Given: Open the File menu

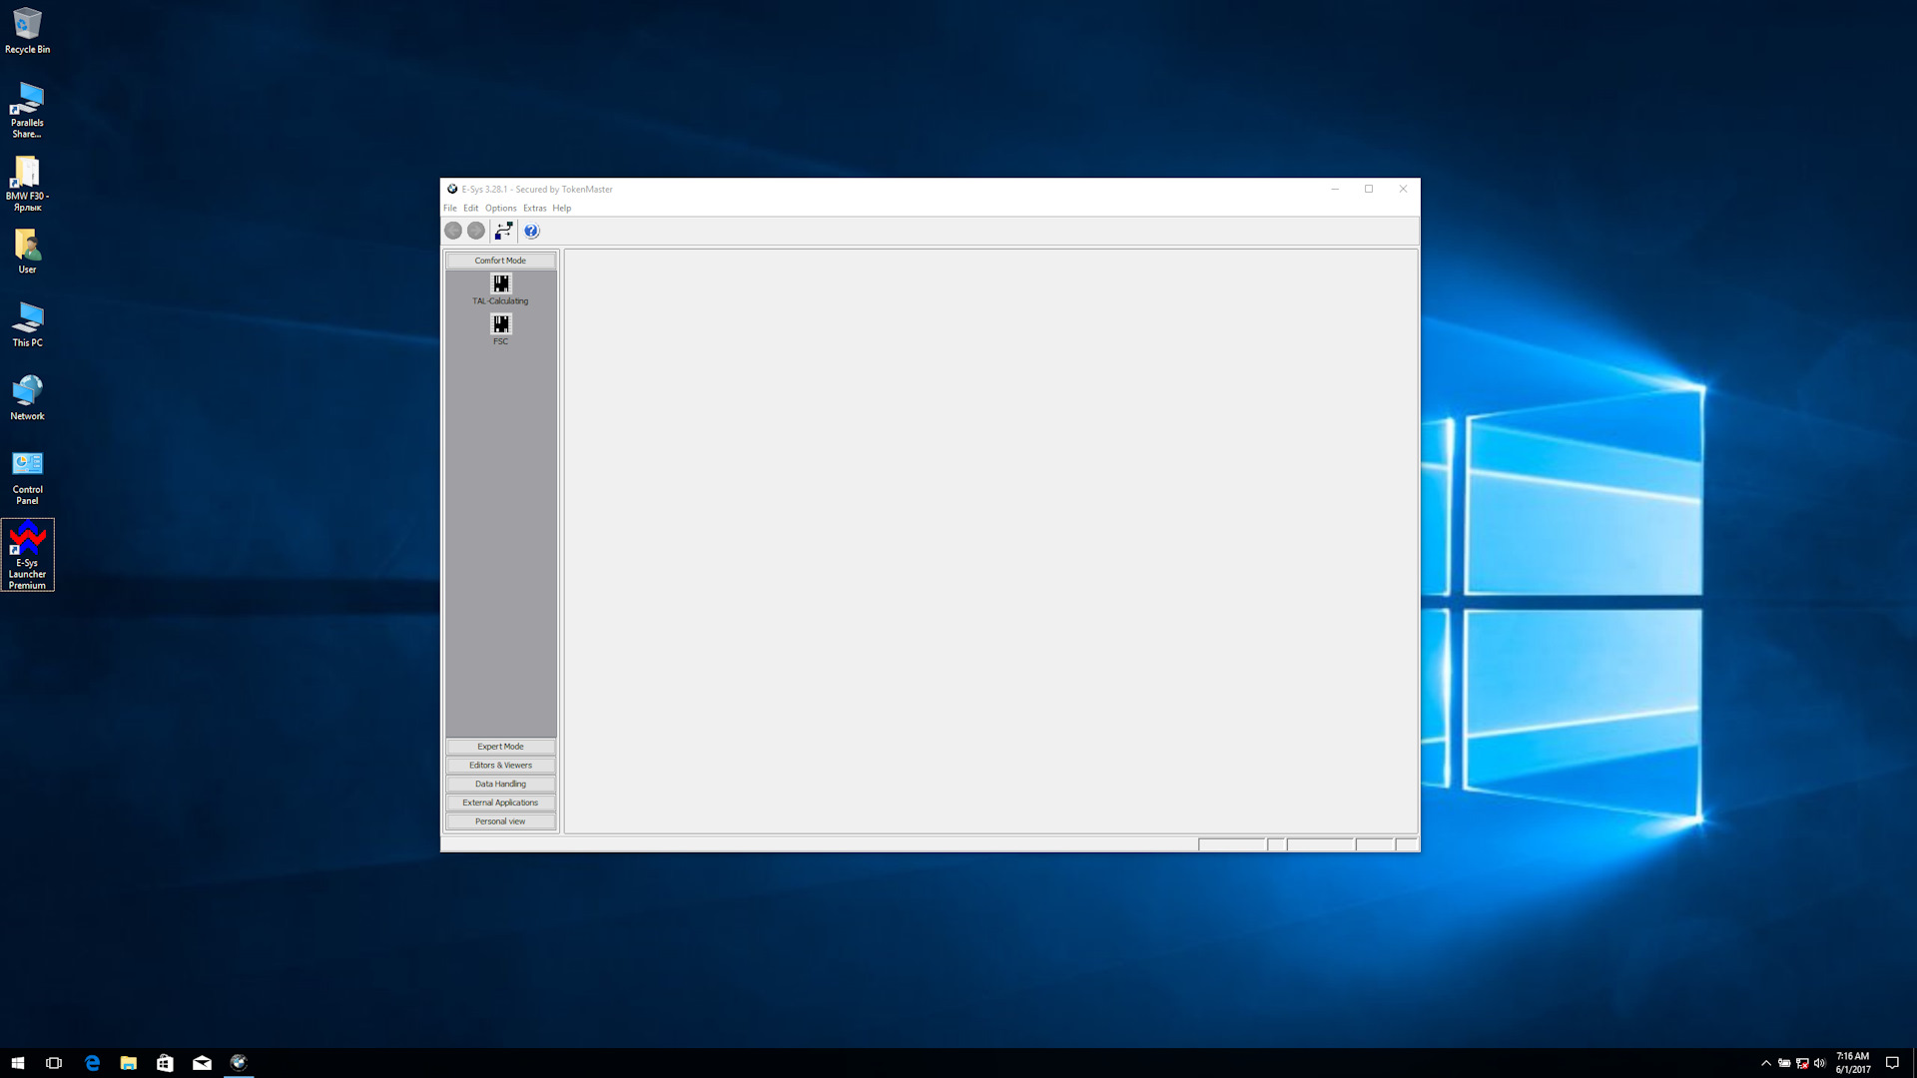Looking at the screenshot, I should point(451,208).
